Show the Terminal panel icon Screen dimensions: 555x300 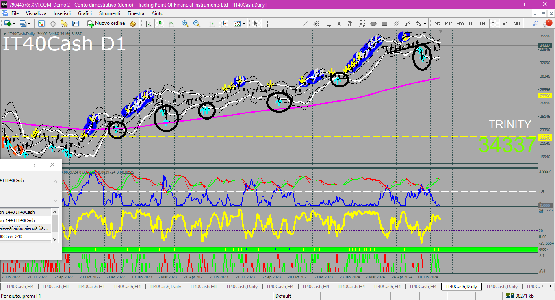[x=76, y=24]
